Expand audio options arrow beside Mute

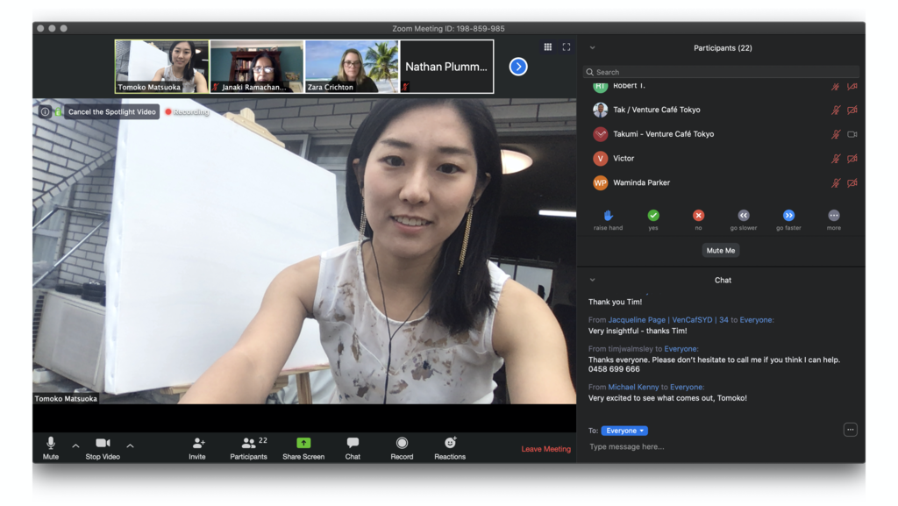pyautogui.click(x=75, y=446)
